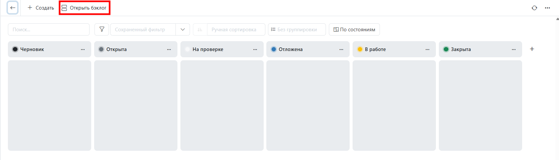The image size is (559, 160).
Task: Click the yellow В работе status dot
Action: [360, 49]
